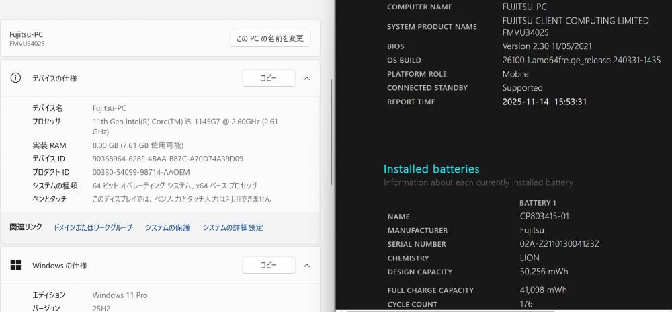Collapse the Windows specifications section
This screenshot has height=312, width=672.
307,266
